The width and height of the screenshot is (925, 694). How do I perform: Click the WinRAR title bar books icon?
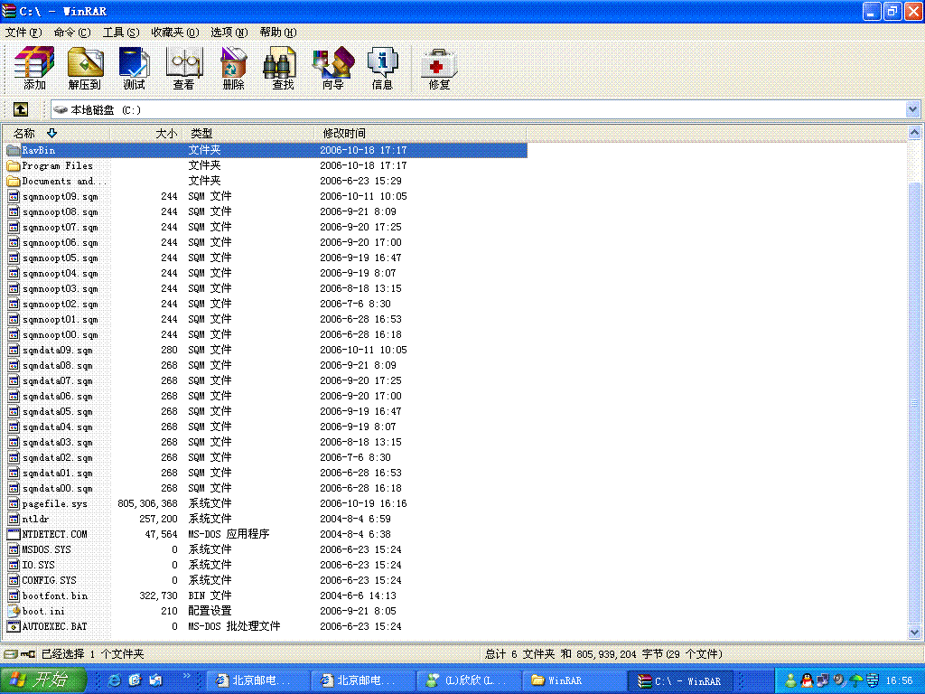(9, 11)
